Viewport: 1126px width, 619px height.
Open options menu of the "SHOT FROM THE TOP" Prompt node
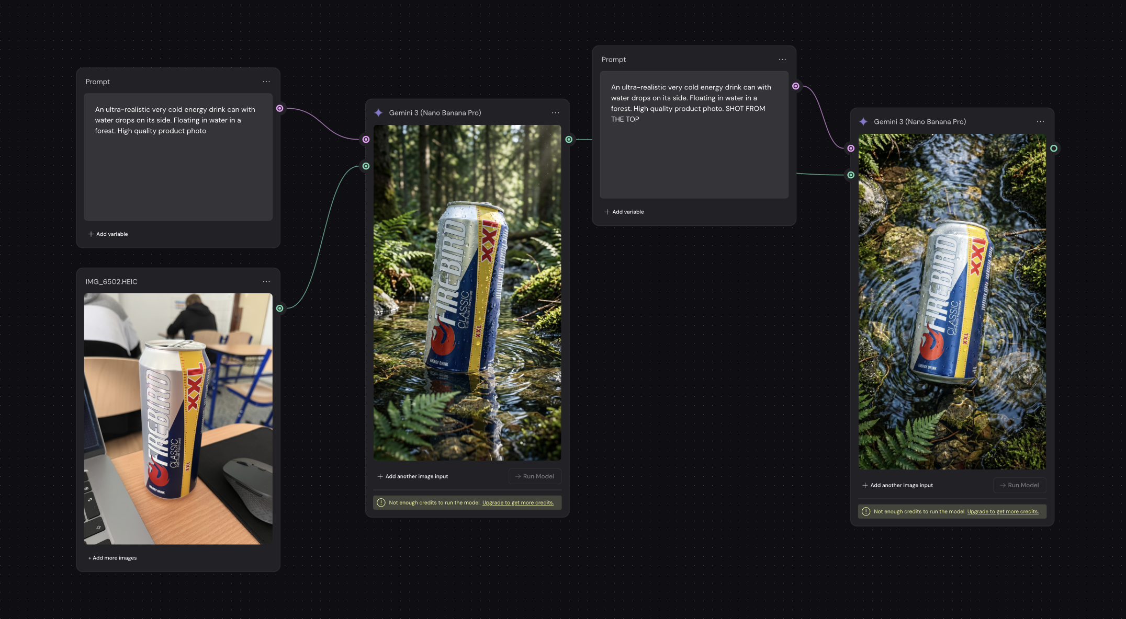click(782, 60)
